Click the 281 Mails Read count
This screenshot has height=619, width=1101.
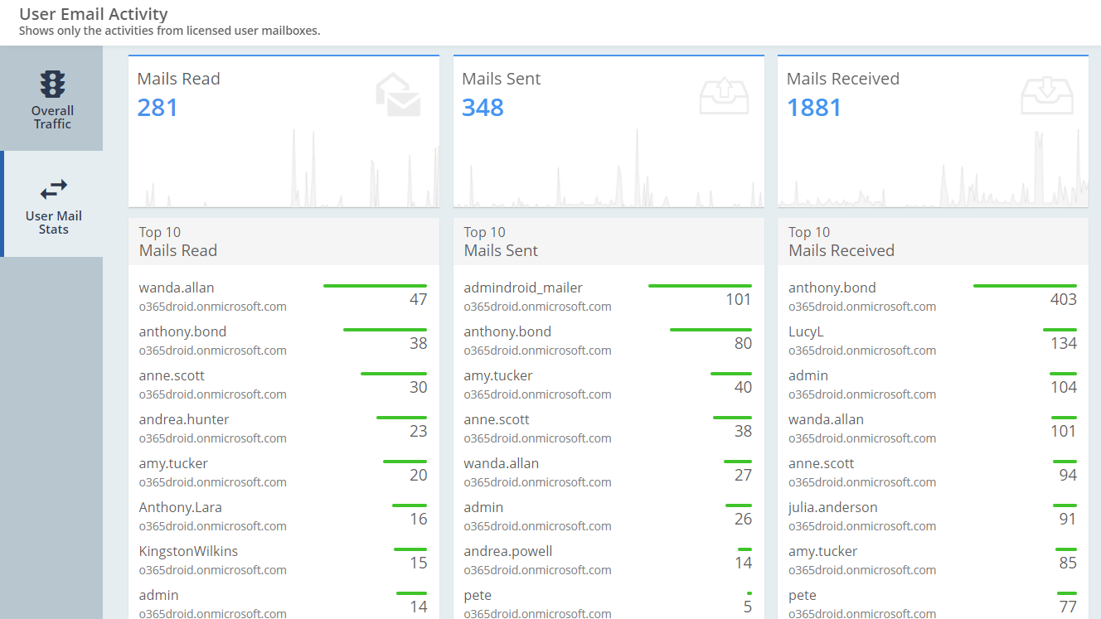click(x=158, y=108)
